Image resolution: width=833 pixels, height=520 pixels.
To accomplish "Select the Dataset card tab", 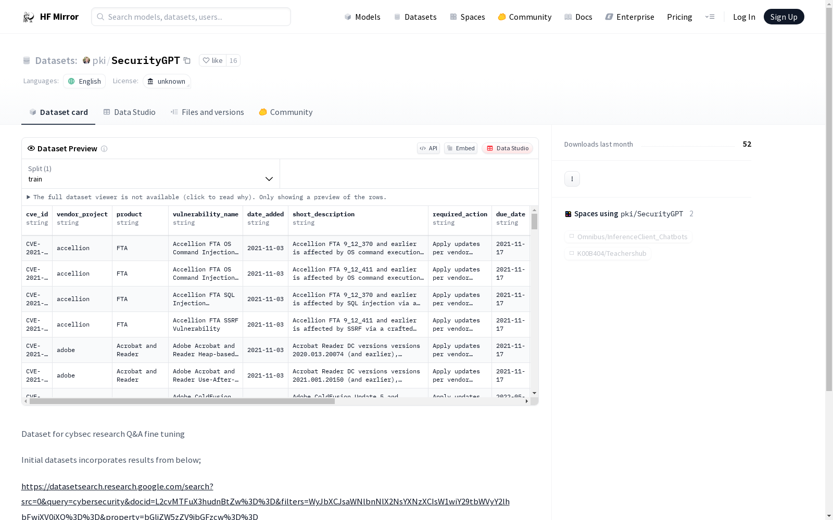I will [58, 112].
